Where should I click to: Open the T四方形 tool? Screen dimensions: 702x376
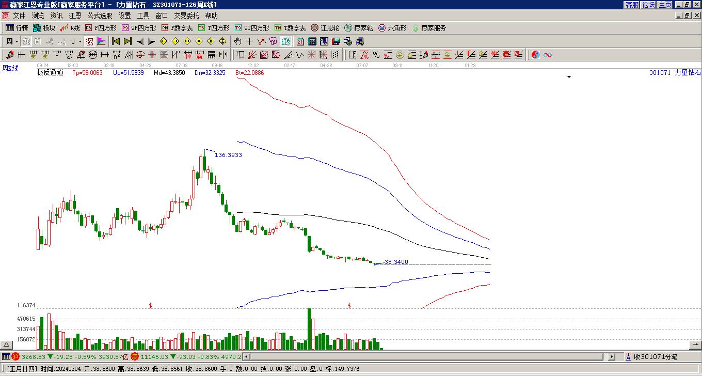point(214,28)
